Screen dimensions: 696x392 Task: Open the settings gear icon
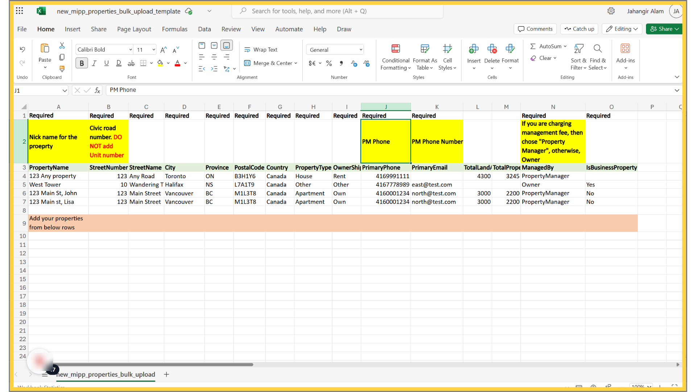pyautogui.click(x=611, y=11)
